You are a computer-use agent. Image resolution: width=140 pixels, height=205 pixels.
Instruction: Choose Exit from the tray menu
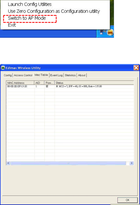tap(12, 25)
